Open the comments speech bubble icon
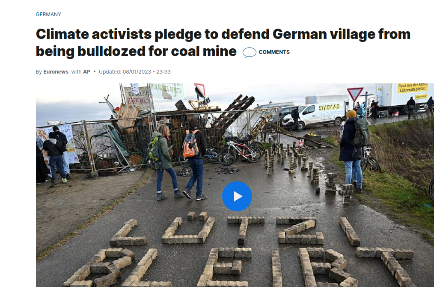This screenshot has width=434, height=287. [250, 52]
